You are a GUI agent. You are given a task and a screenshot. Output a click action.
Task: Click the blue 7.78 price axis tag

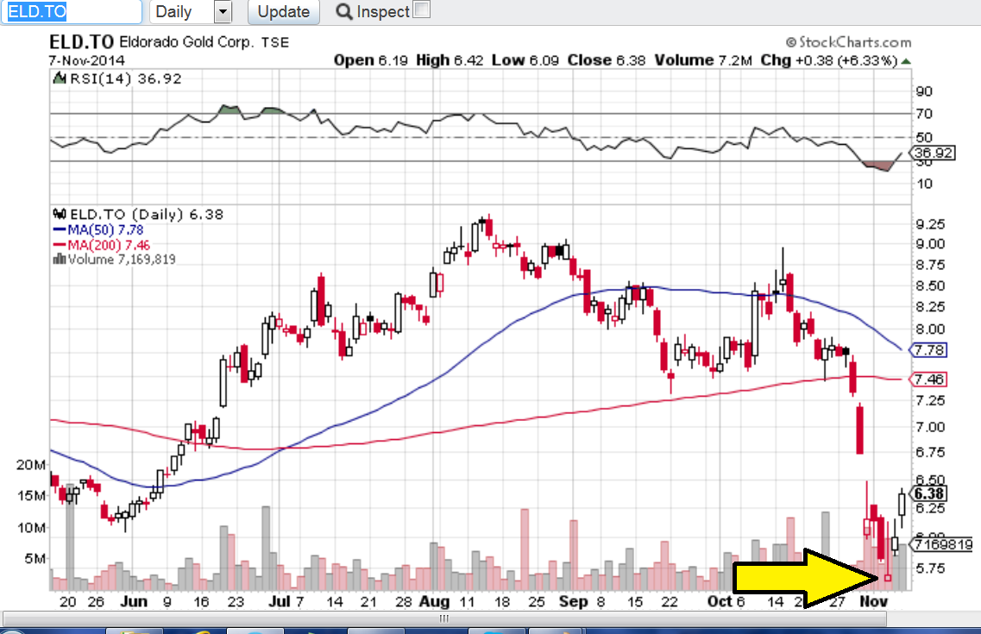click(x=930, y=350)
